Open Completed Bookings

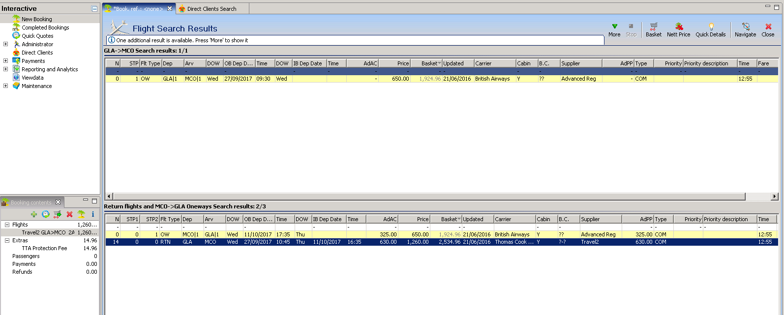[x=45, y=28]
